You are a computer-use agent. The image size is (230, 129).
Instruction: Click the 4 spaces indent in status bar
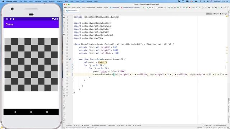click(214, 128)
